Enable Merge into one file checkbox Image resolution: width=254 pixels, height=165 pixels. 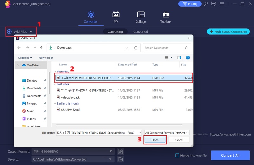click(177, 155)
